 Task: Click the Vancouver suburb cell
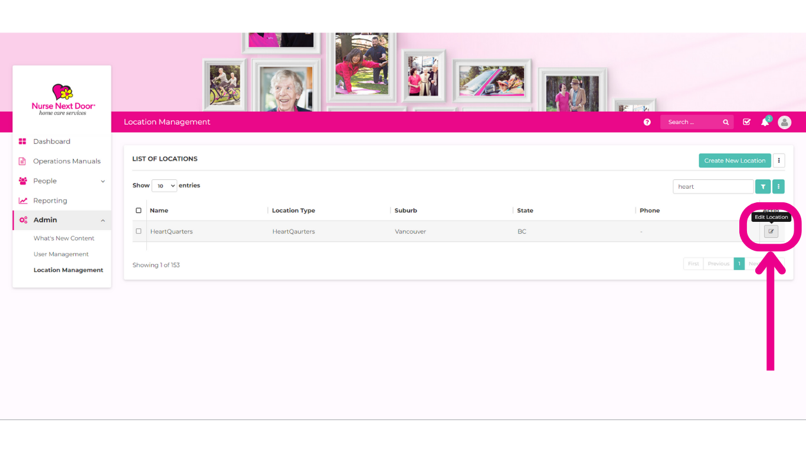pyautogui.click(x=410, y=232)
